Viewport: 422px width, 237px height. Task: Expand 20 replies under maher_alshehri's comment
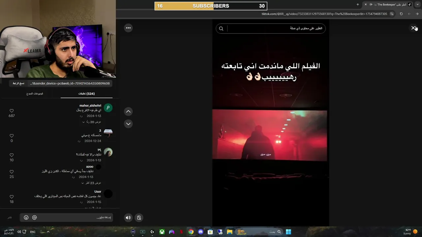[92, 122]
